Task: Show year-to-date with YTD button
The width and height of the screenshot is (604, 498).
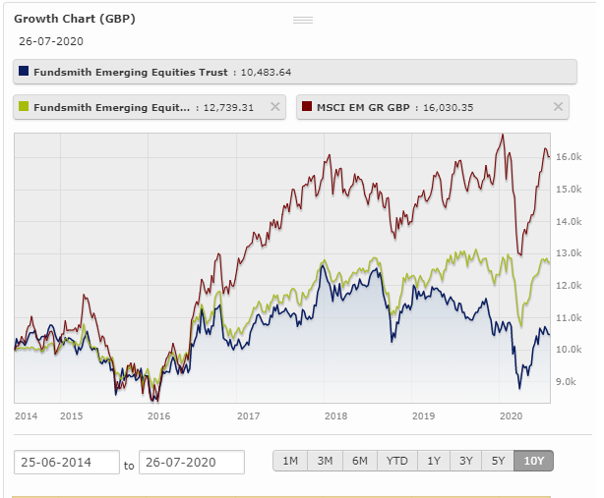Action: coord(397,461)
